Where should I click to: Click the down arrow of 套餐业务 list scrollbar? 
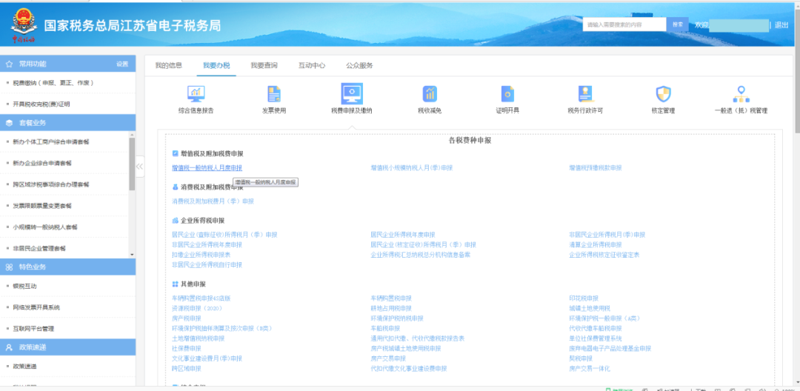pyautogui.click(x=132, y=255)
